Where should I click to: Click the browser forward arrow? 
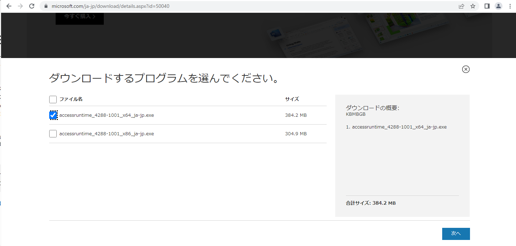coord(20,6)
